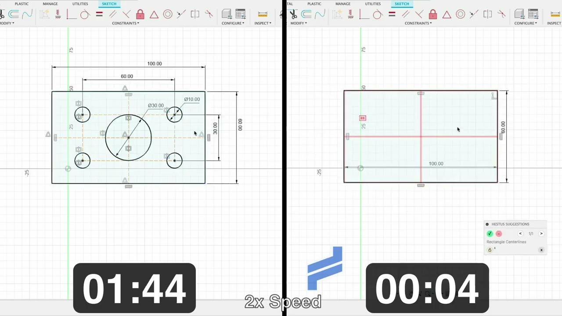Go to next Hestus suggestion

point(541,234)
